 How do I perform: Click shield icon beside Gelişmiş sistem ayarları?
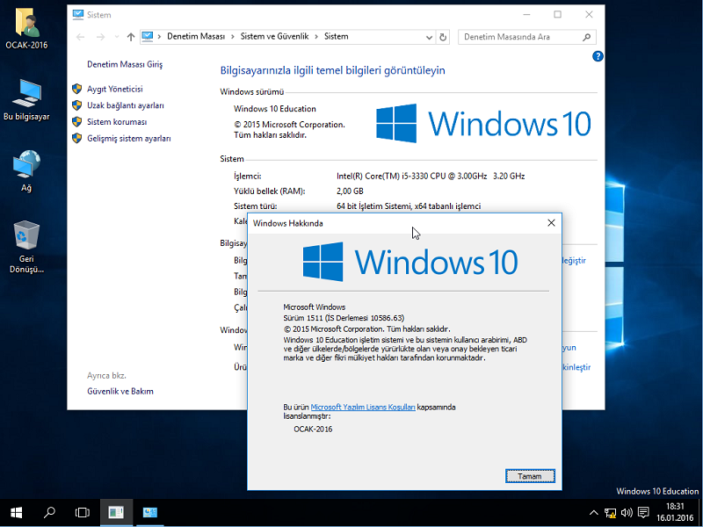pos(77,138)
